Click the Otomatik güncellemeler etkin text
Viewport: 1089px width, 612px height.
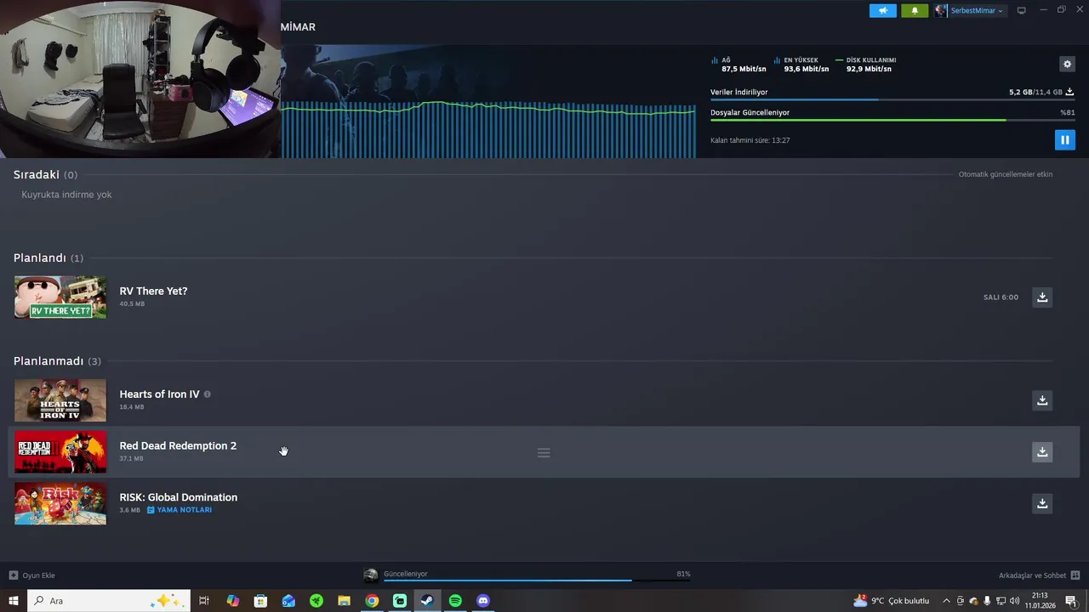coord(1006,174)
